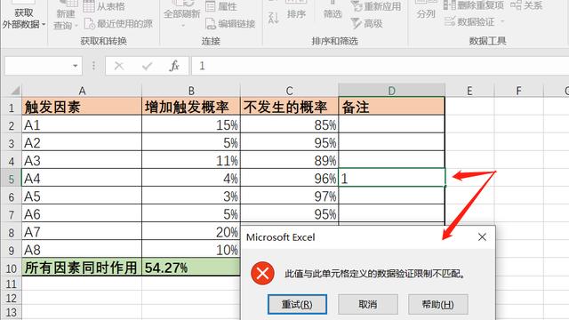Select column E header

469,91
